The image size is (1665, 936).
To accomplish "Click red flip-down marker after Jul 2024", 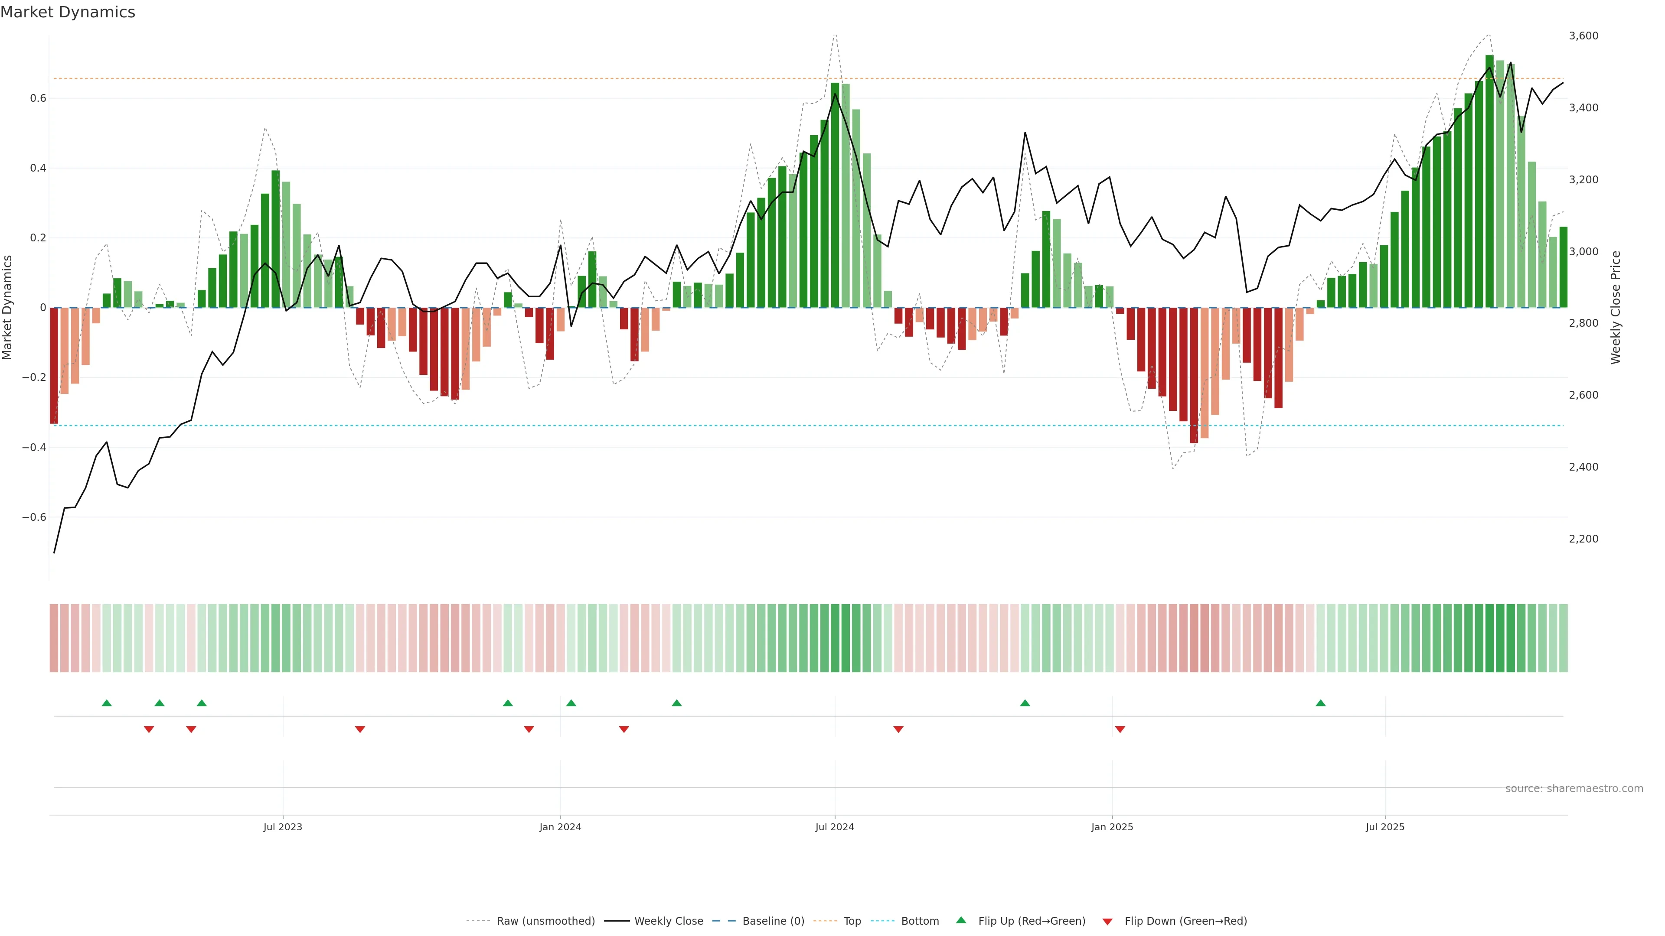I will pos(898,729).
